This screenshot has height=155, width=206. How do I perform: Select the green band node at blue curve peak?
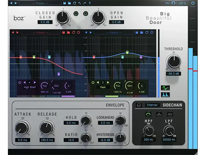[x=127, y=52]
